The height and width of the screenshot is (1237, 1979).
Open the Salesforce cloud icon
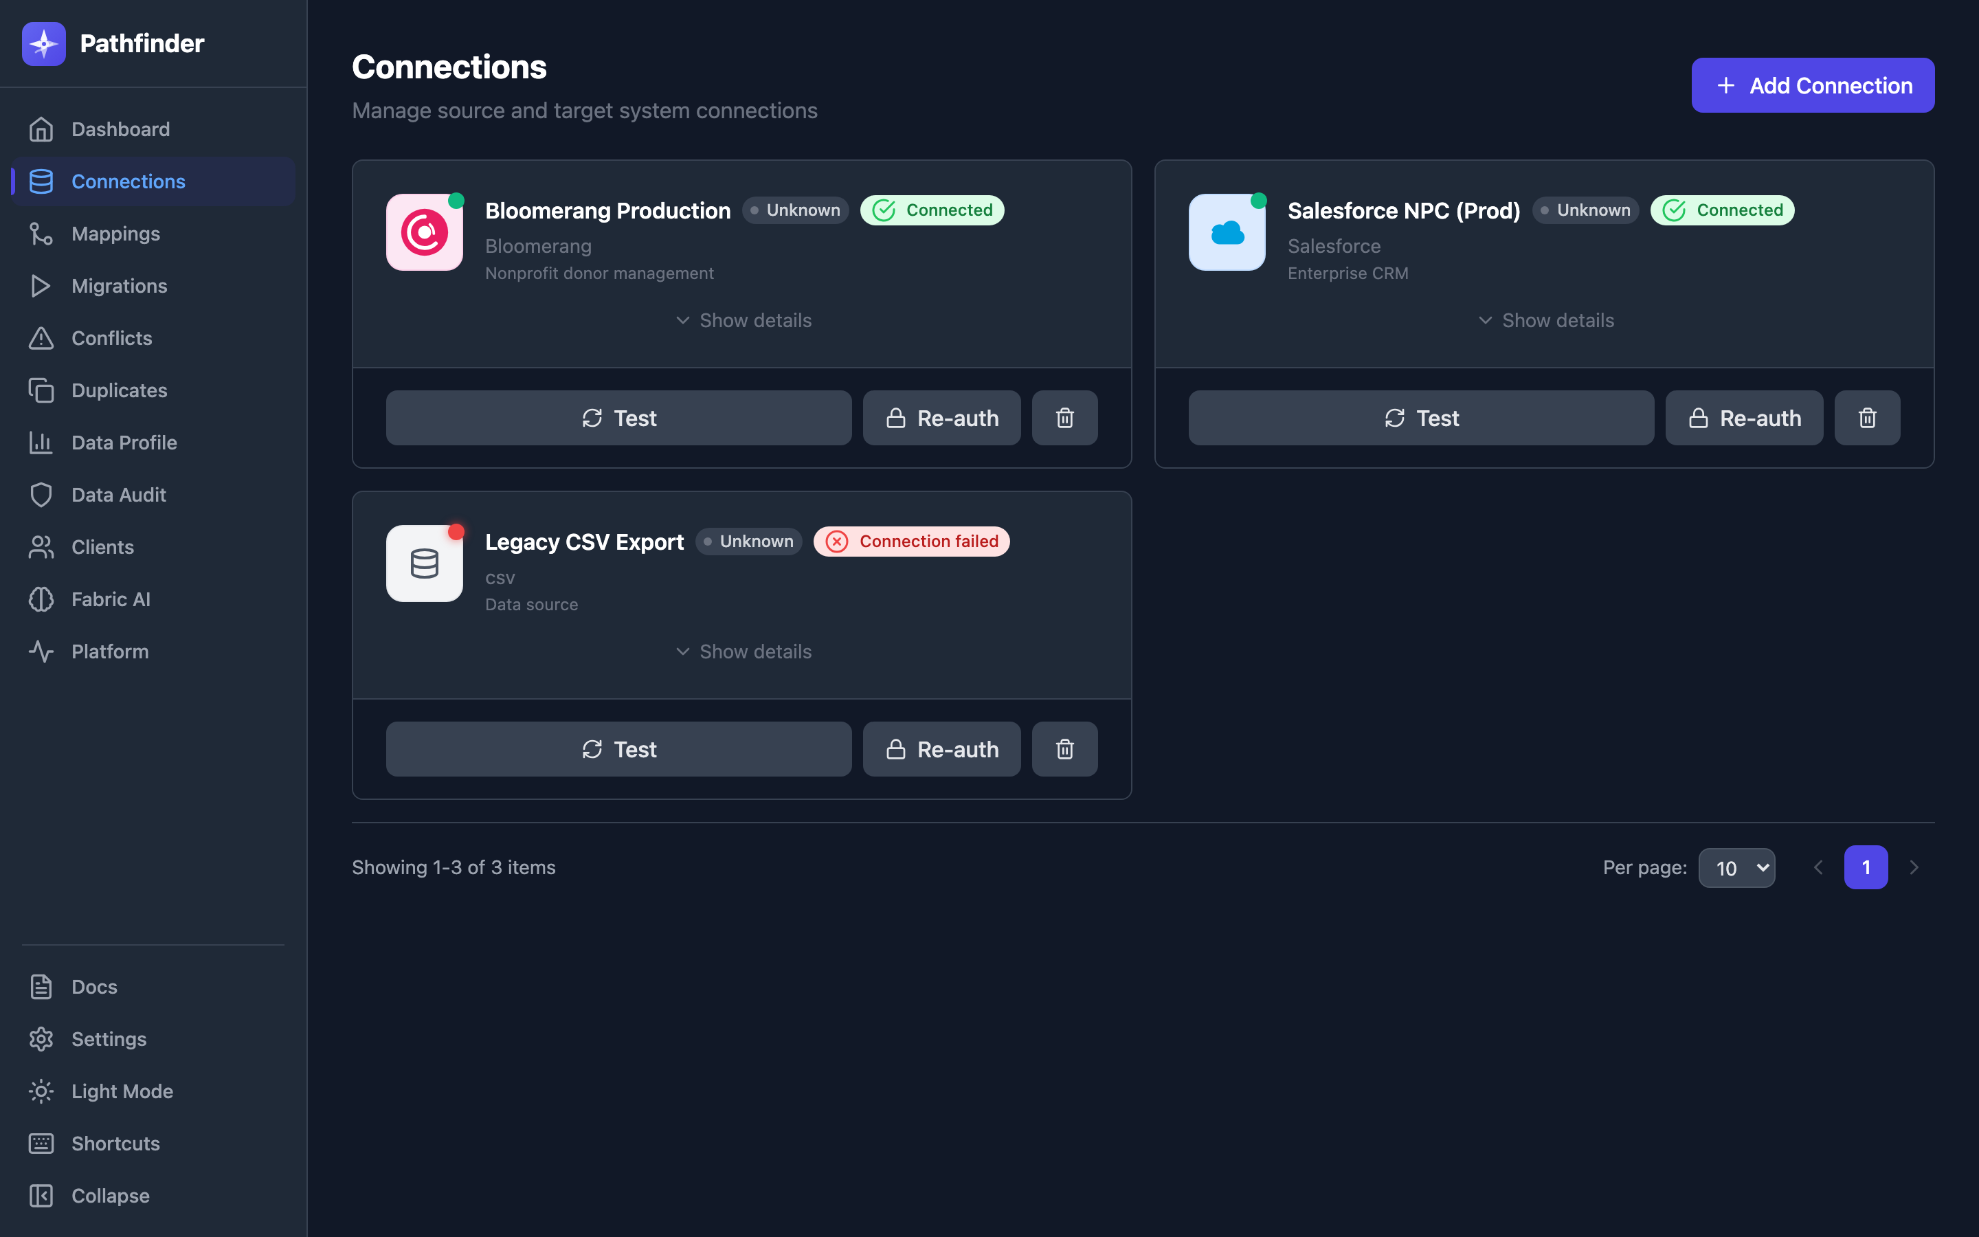click(x=1226, y=232)
